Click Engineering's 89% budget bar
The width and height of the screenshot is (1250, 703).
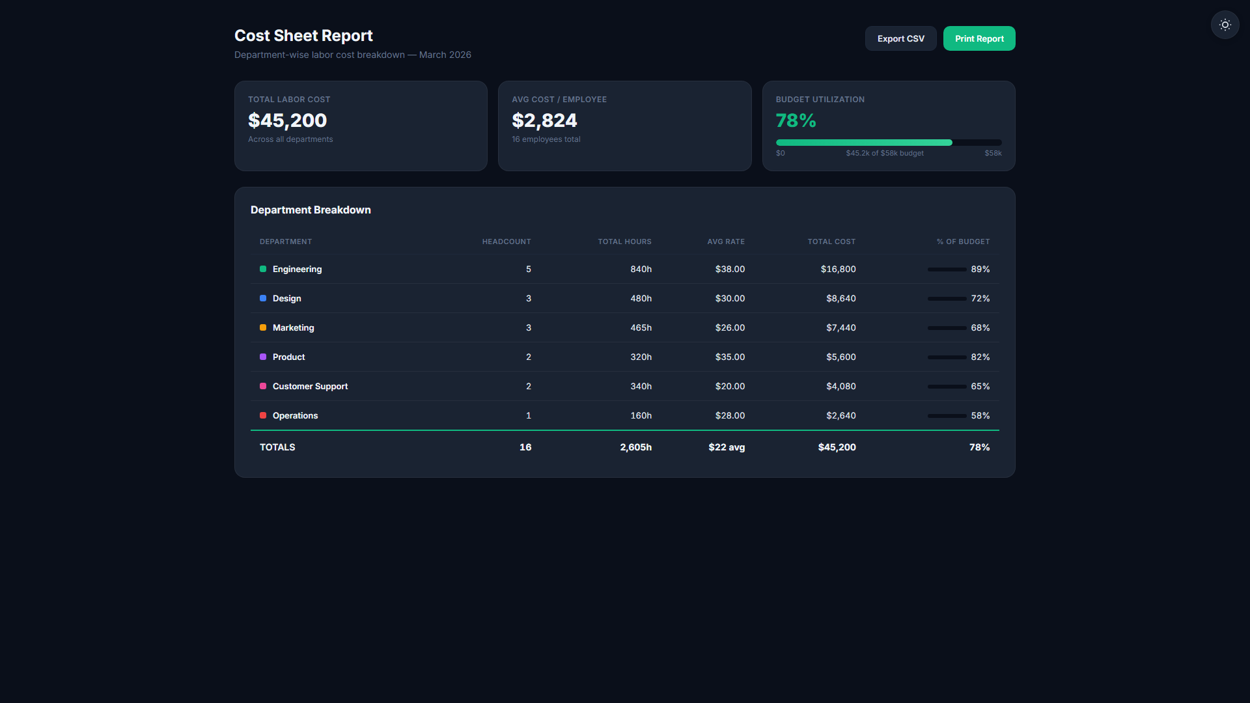947,269
